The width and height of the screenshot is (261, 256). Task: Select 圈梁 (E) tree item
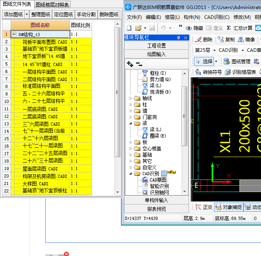point(154,136)
